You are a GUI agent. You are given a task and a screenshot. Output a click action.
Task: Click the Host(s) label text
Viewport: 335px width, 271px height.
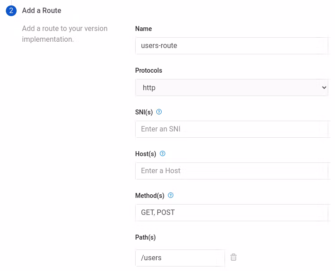coord(146,154)
